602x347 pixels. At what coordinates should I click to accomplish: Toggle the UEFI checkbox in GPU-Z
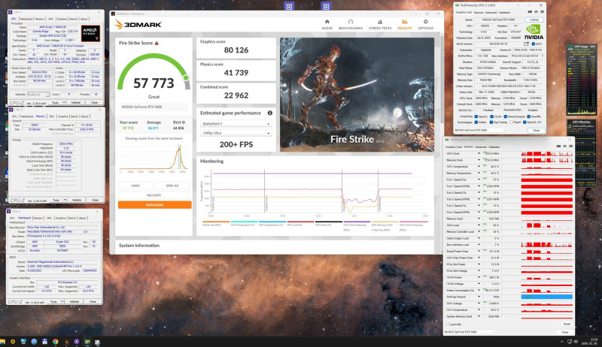click(x=533, y=44)
